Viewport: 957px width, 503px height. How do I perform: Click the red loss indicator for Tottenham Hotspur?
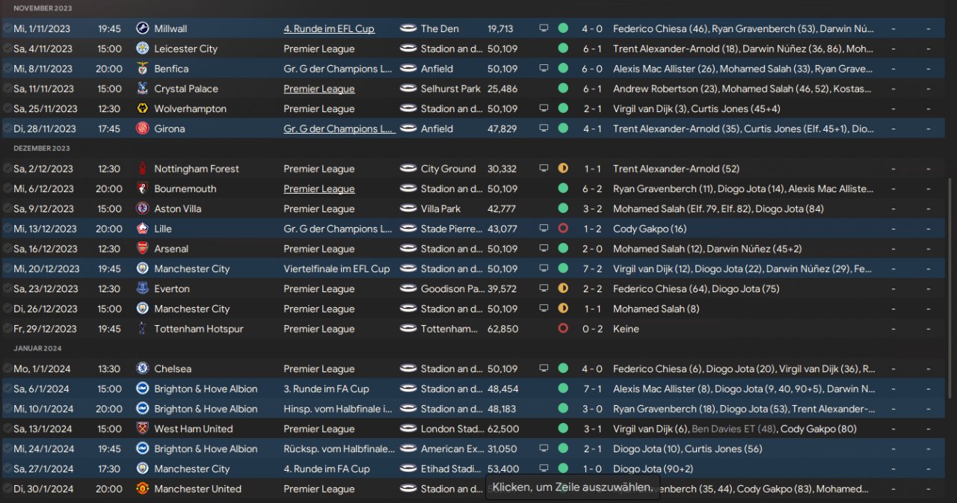(563, 329)
